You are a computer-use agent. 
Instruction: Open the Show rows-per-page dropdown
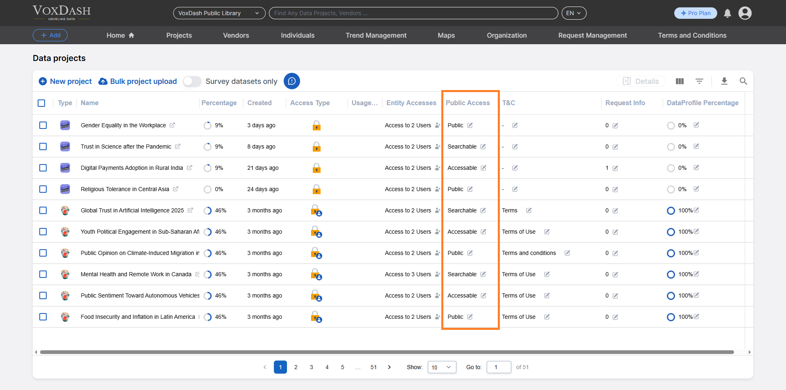click(x=442, y=367)
